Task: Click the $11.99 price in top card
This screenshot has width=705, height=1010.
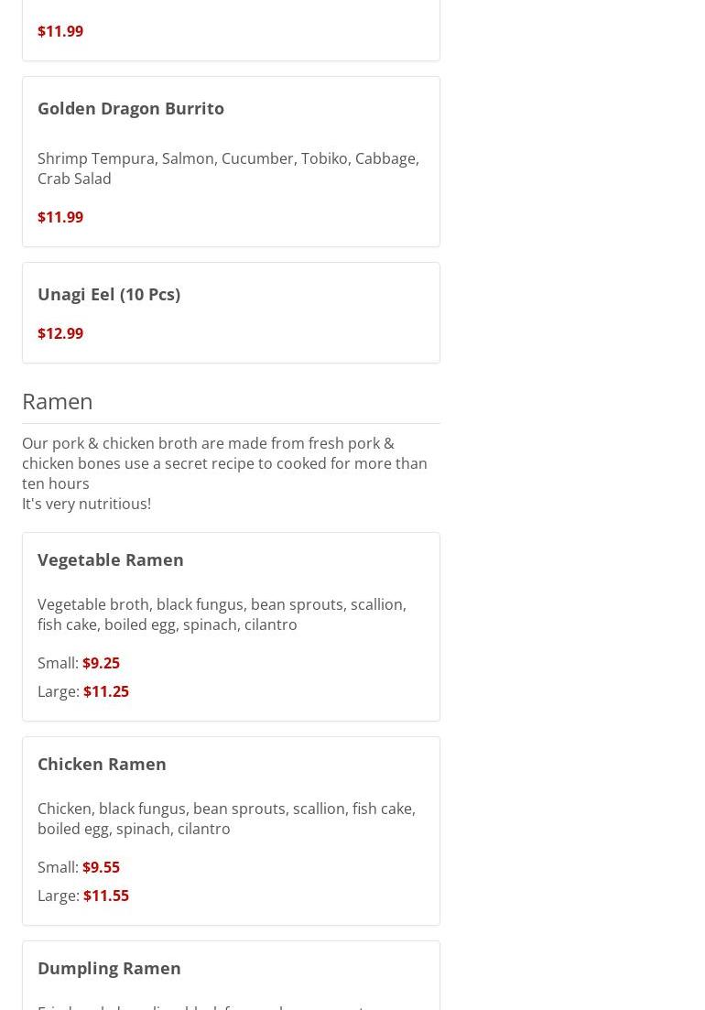Action: pos(60,31)
